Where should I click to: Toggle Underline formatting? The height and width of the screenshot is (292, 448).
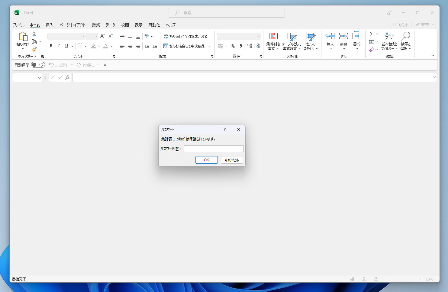(66, 46)
